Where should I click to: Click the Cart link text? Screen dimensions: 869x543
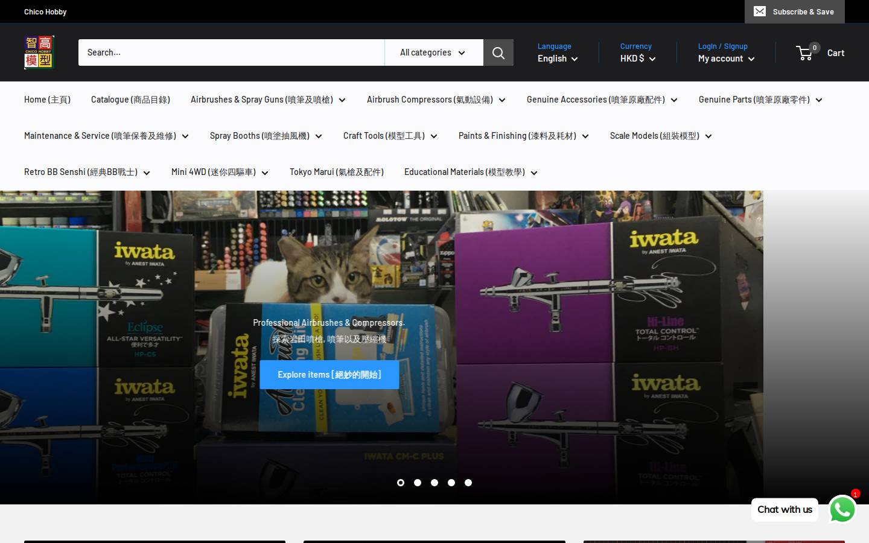(836, 52)
